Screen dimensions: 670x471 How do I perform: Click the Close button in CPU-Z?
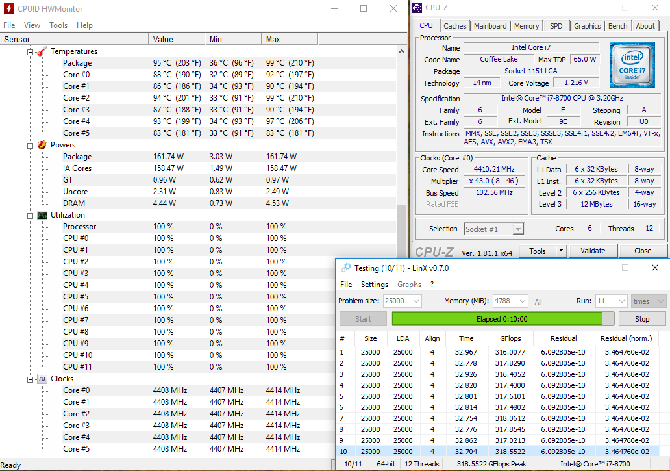[643, 251]
